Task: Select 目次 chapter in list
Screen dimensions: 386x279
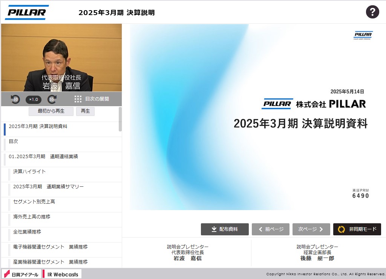Action: coord(61,144)
